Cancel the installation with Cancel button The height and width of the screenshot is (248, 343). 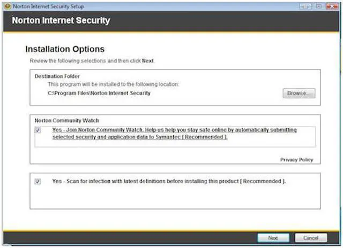coord(311,237)
